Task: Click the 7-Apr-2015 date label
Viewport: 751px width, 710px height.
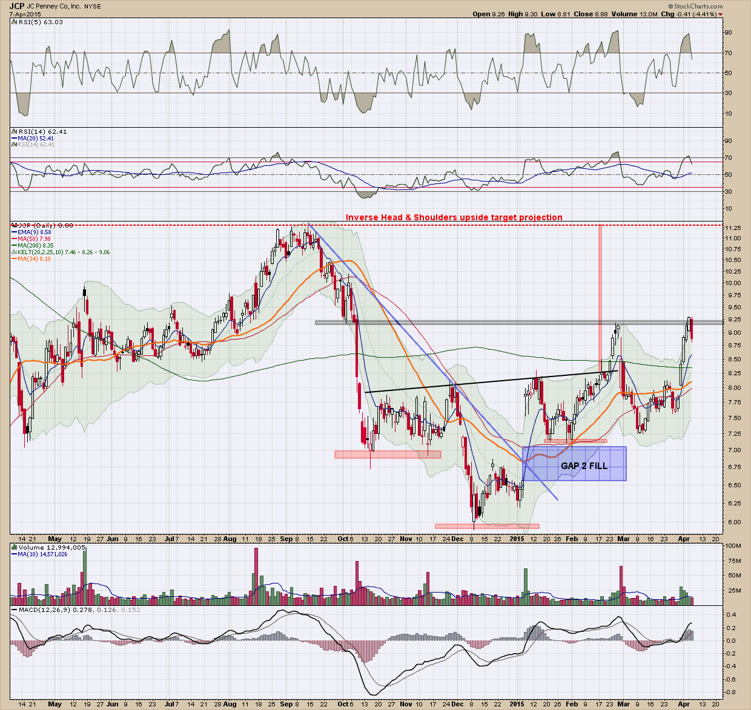Action: point(25,15)
